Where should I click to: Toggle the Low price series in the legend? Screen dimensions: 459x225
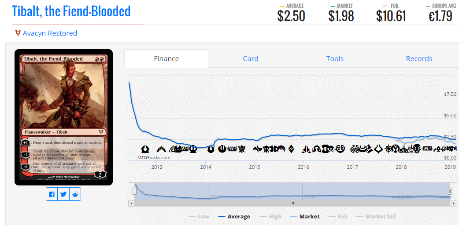[199, 217]
